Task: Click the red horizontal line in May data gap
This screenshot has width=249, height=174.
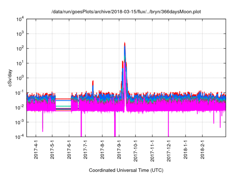Action: tap(63, 99)
